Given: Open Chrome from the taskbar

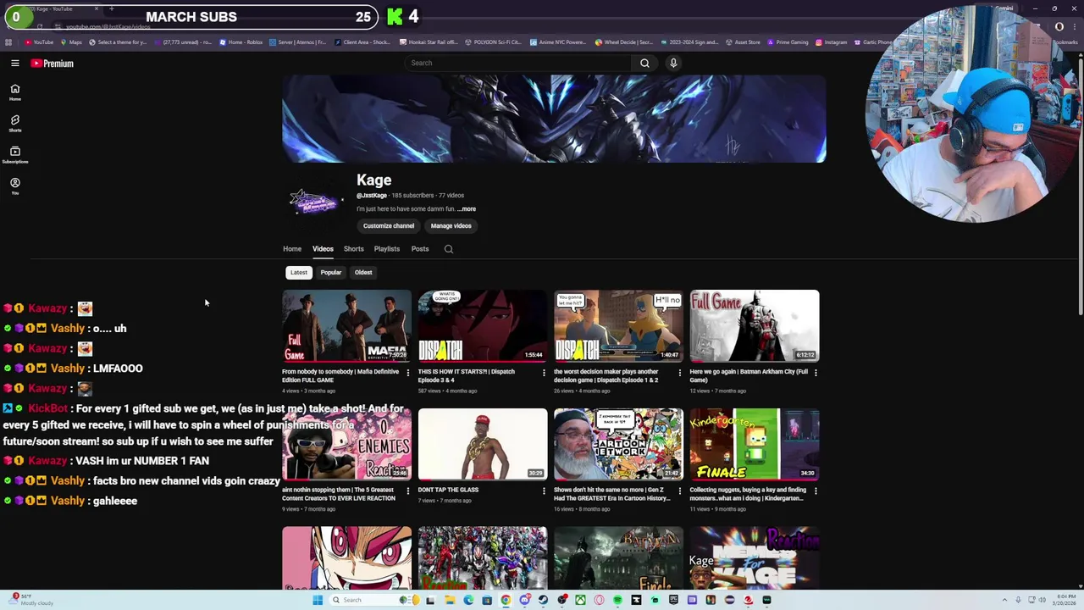Looking at the screenshot, I should pos(506,600).
